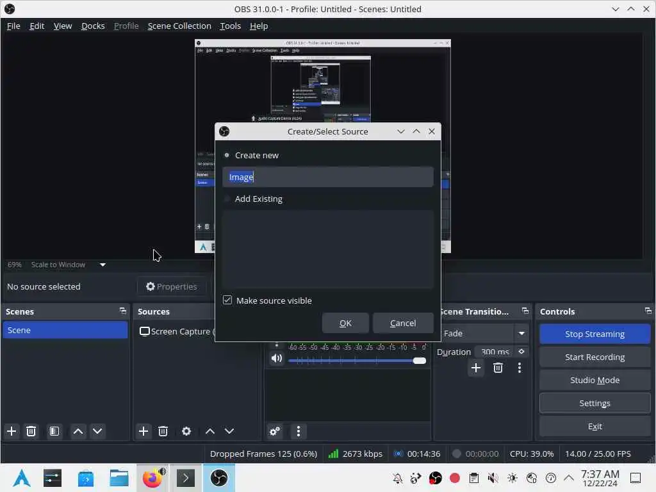The height and width of the screenshot is (492, 656).
Task: Float the Scene Transitions dock icon
Action: (x=525, y=311)
